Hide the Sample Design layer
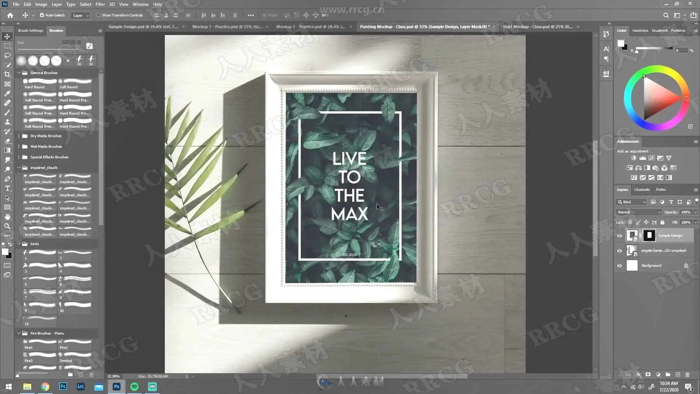This screenshot has height=394, width=700. tap(619, 236)
